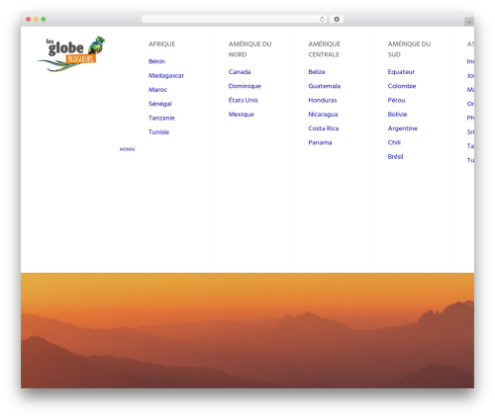This screenshot has width=495, height=418.
Task: Choose Tunisie from the Afrique list
Action: coord(158,132)
